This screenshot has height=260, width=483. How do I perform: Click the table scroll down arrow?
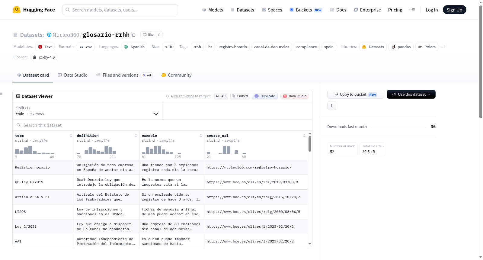click(310, 244)
